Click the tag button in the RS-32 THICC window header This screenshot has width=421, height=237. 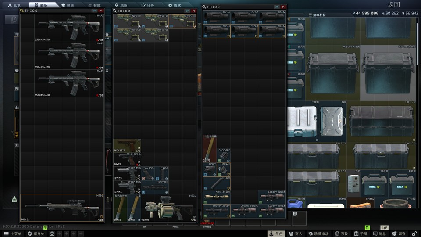277,7
